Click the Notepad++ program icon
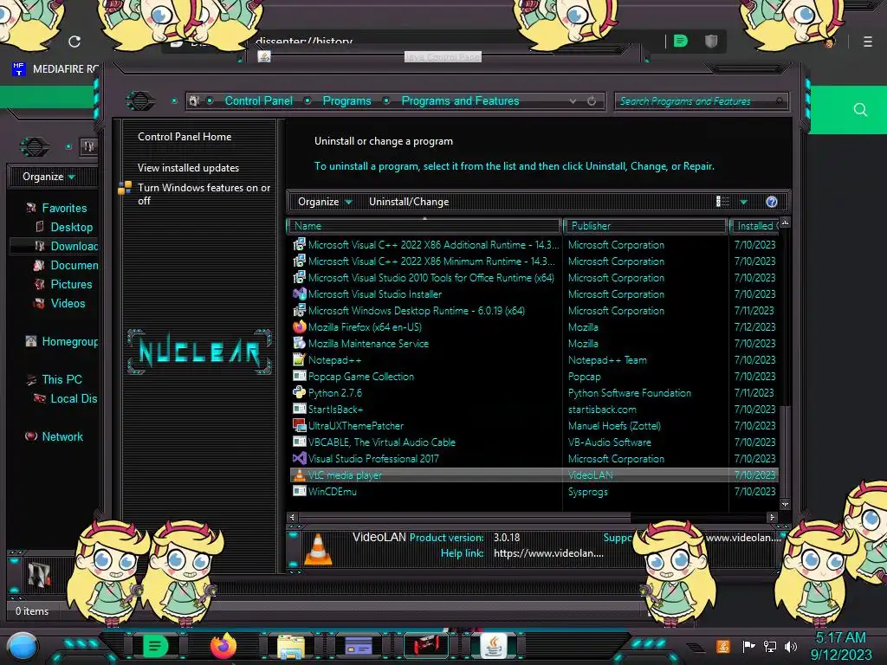This screenshot has width=887, height=665. (299, 359)
